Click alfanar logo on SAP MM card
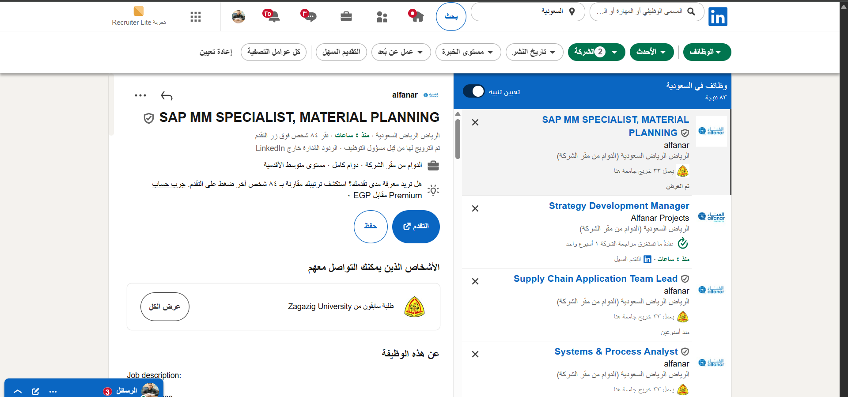 711,131
